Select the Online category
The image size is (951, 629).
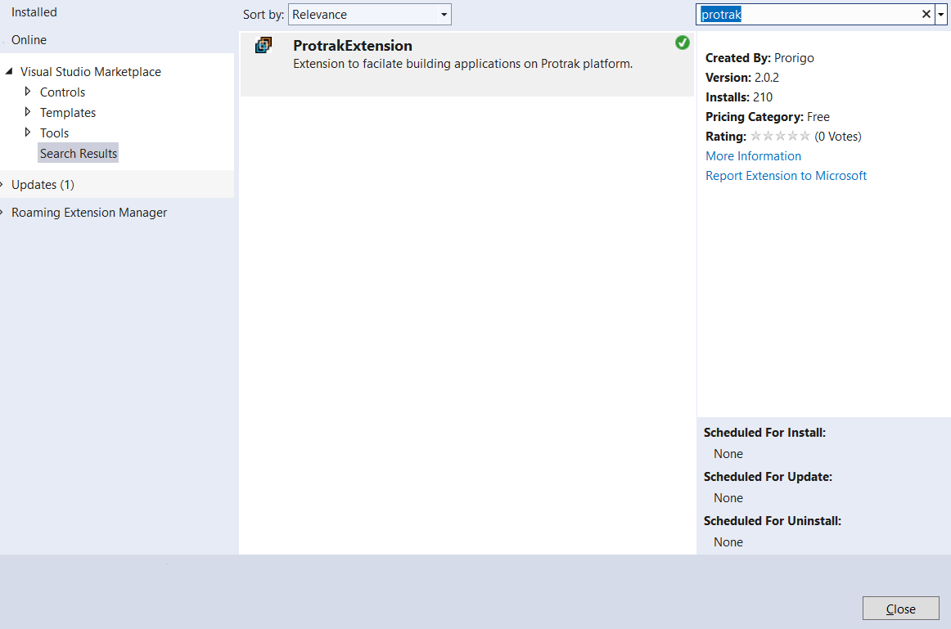[29, 40]
